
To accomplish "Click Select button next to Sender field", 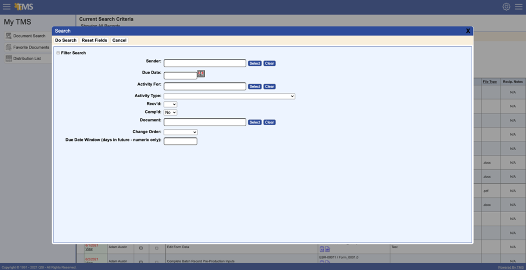I will point(255,64).
